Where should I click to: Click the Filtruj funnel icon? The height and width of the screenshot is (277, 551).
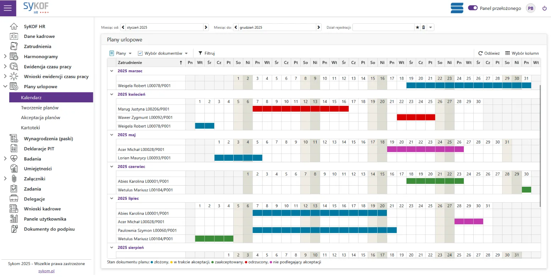[200, 53]
